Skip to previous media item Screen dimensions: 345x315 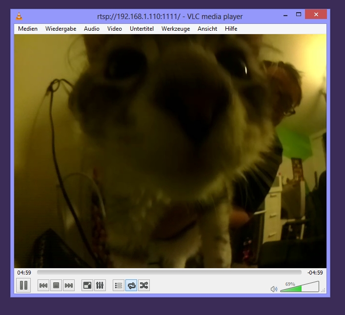[x=43, y=285]
